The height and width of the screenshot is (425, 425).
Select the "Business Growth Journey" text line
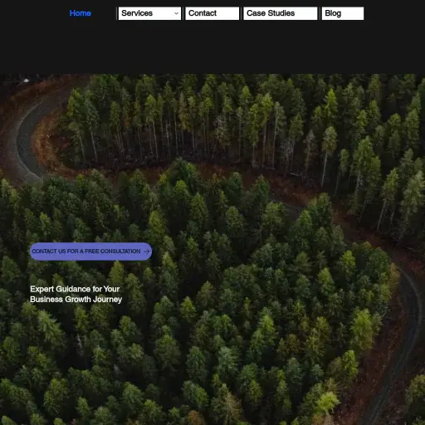click(76, 299)
